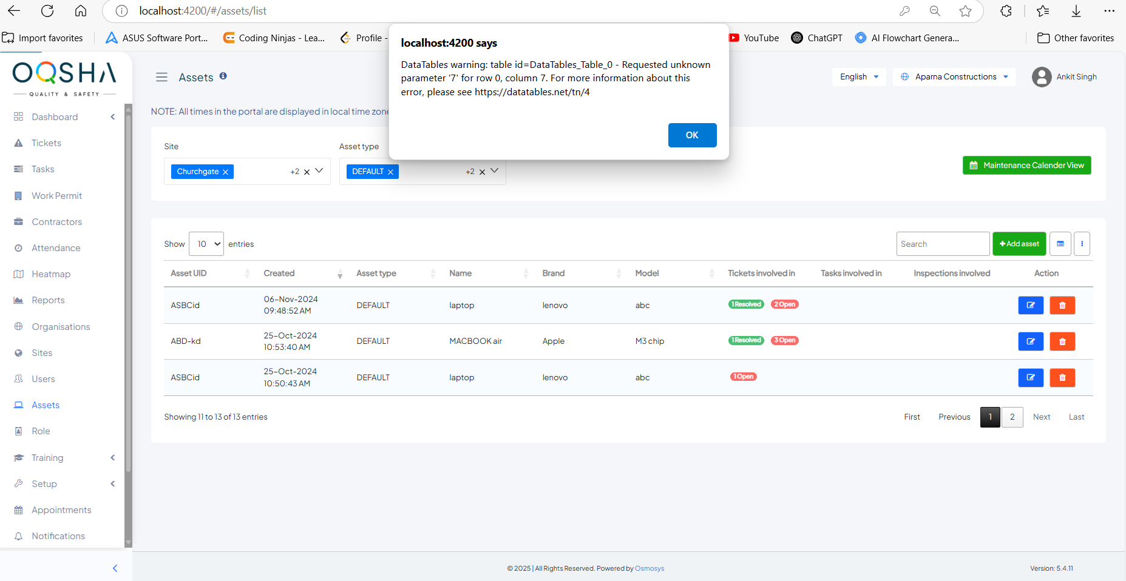
Task: Collapse the sidebar using bottom arrow
Action: [115, 568]
